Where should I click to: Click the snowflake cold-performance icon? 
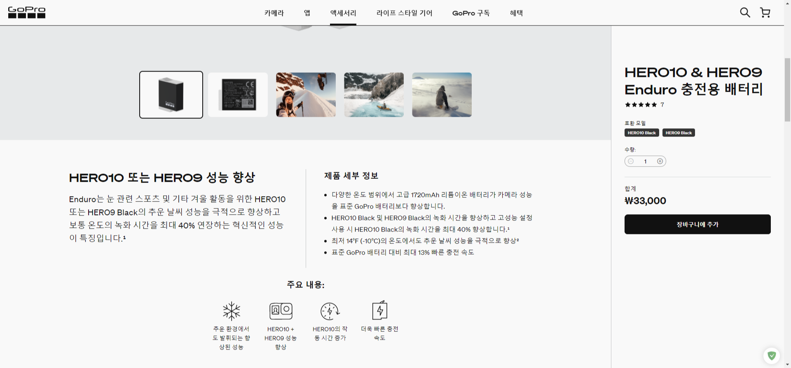click(x=232, y=311)
